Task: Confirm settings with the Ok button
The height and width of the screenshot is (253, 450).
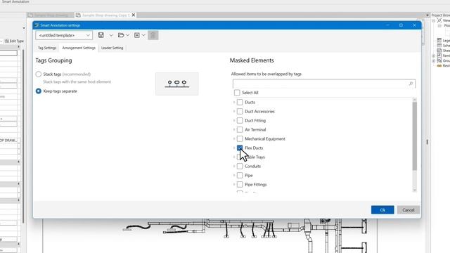Action: (x=382, y=210)
